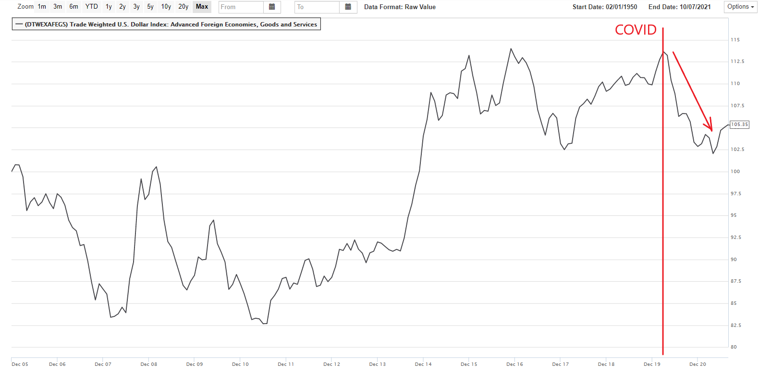Click the Dec 14 x-axis label
759x375 pixels.
[423, 364]
